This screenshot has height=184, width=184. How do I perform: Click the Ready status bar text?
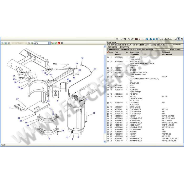pos(3,145)
